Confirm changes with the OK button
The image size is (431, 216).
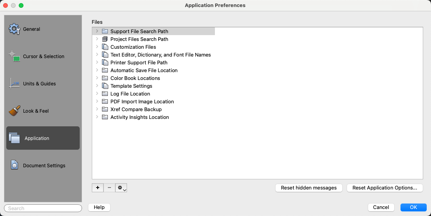[x=413, y=207]
